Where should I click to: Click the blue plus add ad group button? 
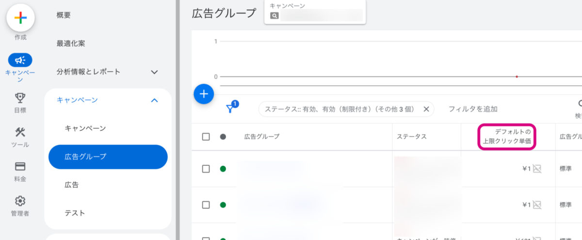[x=204, y=94]
